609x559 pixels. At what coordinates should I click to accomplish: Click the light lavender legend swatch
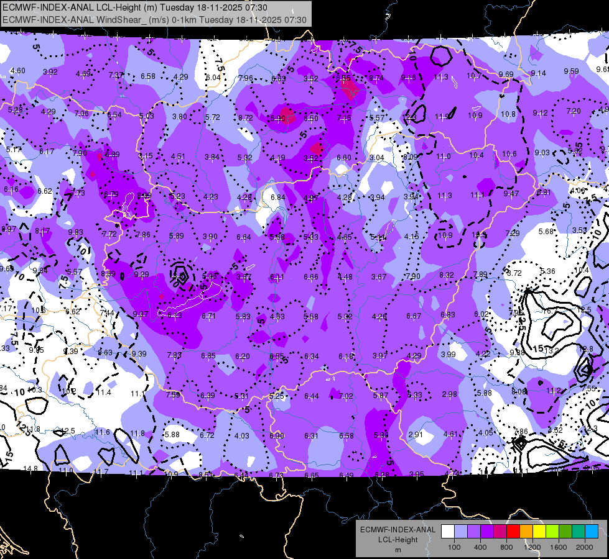[460, 532]
